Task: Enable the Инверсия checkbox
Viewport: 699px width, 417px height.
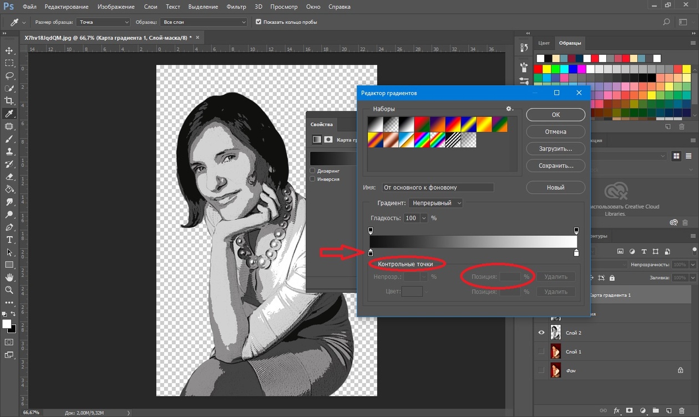Action: click(313, 179)
